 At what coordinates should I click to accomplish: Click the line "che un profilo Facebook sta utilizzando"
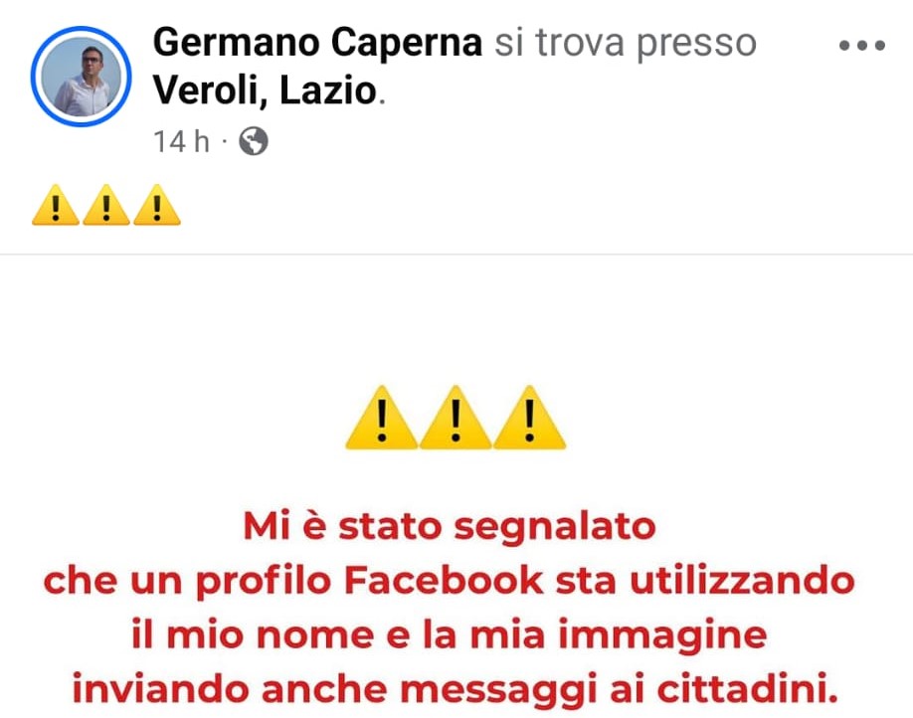pyautogui.click(x=449, y=581)
